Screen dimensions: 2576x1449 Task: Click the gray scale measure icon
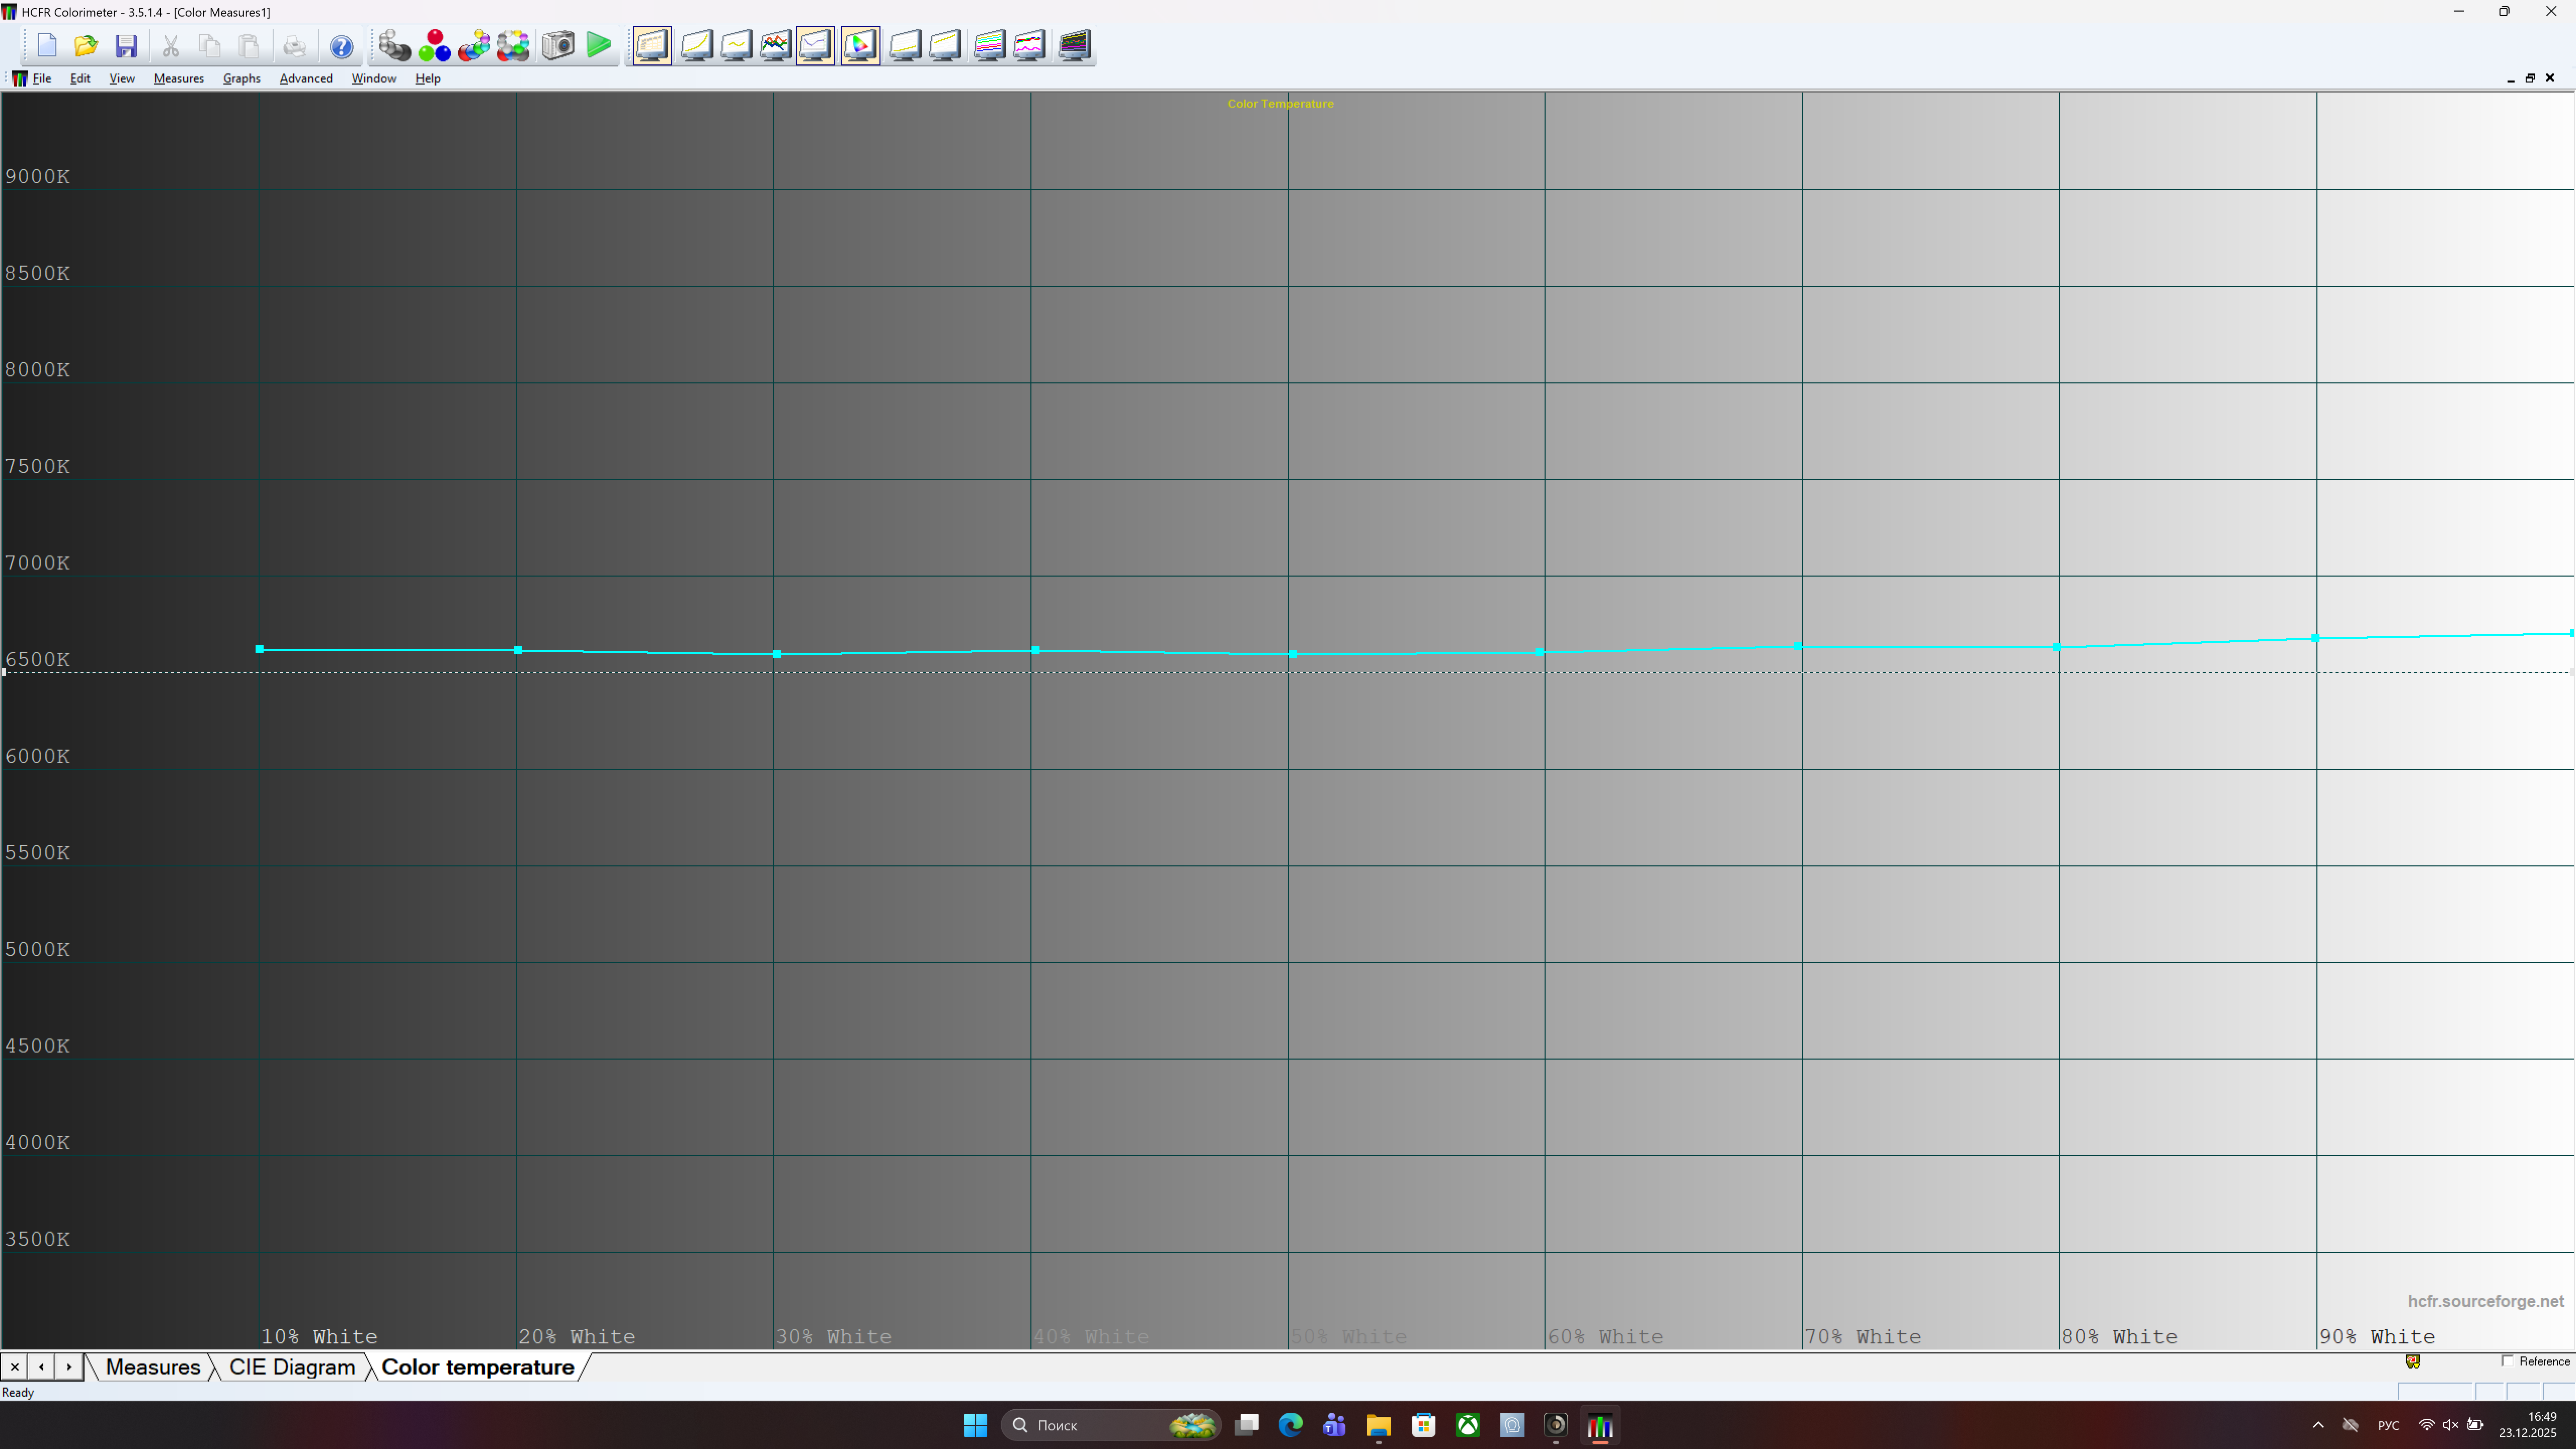[x=394, y=46]
